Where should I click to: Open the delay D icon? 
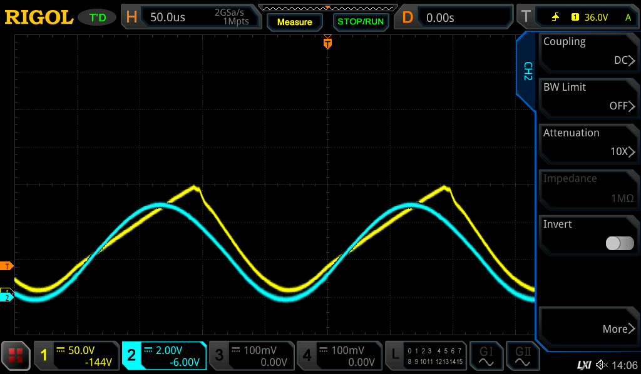tap(408, 18)
